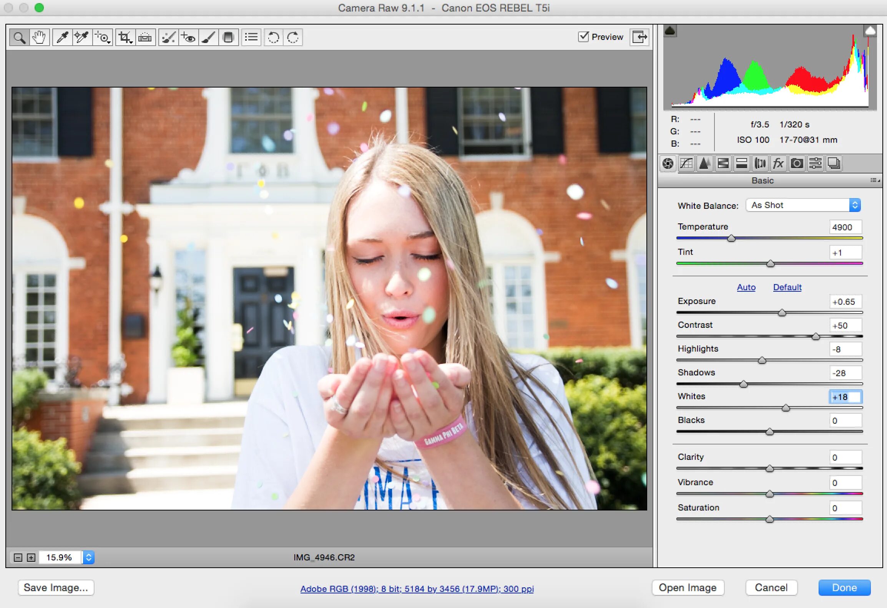Click the Open Image button
The image size is (887, 608).
pos(688,588)
